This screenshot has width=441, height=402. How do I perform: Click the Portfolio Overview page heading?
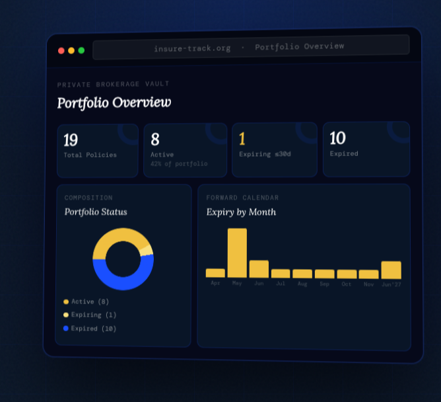(x=114, y=102)
